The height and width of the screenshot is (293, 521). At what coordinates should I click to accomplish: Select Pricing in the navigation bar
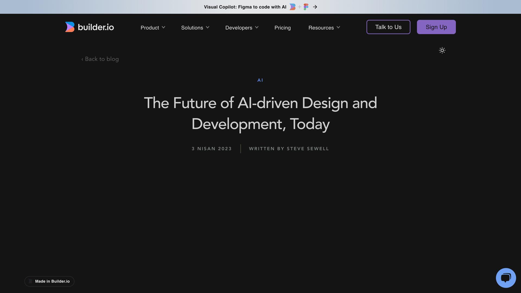(x=282, y=27)
